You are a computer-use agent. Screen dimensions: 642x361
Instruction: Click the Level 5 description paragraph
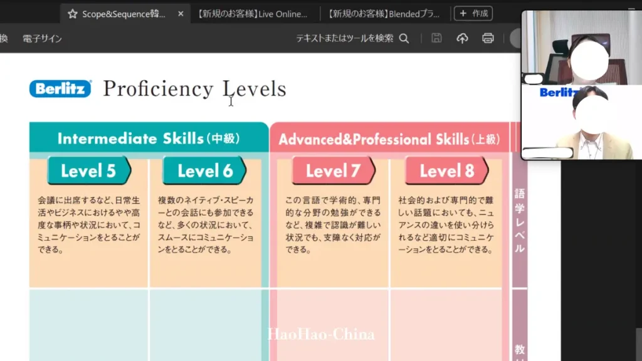coord(89,225)
